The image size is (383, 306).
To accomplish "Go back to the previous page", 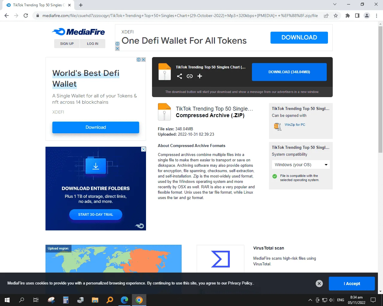I will pyautogui.click(x=7, y=16).
